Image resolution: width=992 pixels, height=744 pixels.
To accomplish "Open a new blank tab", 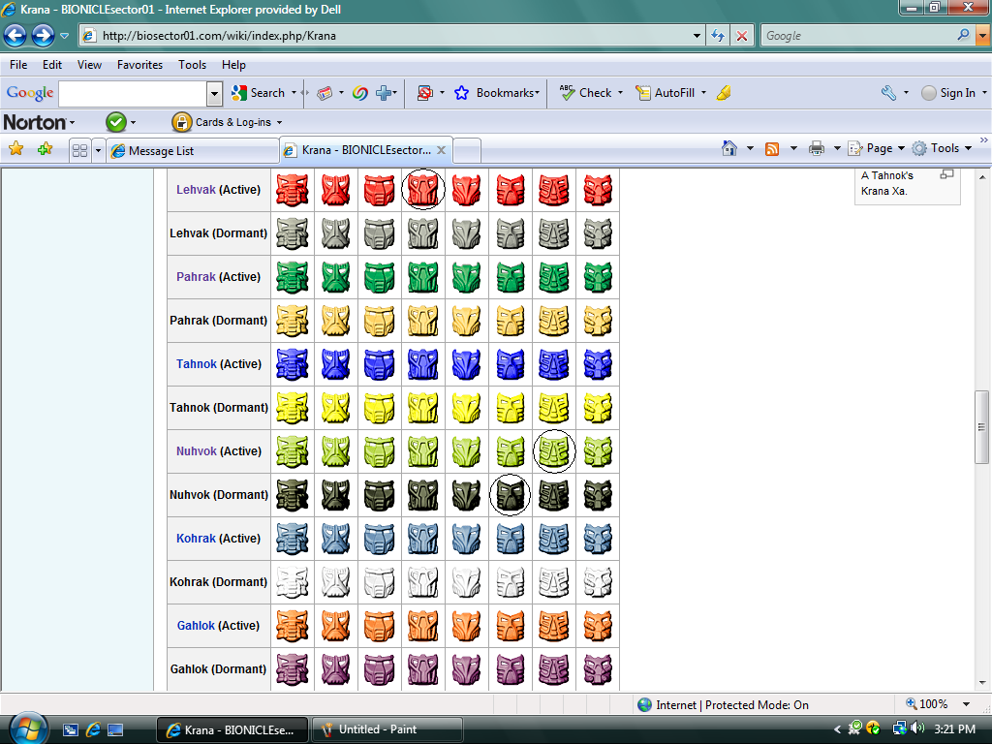I will [467, 150].
